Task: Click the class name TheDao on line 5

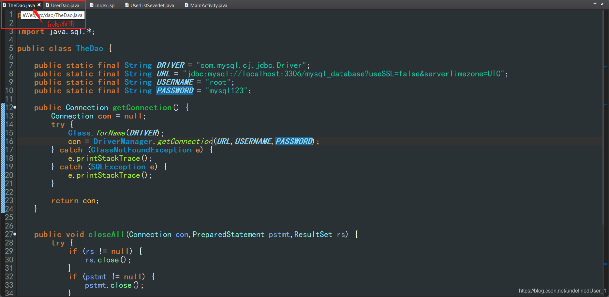Action: 90,48
